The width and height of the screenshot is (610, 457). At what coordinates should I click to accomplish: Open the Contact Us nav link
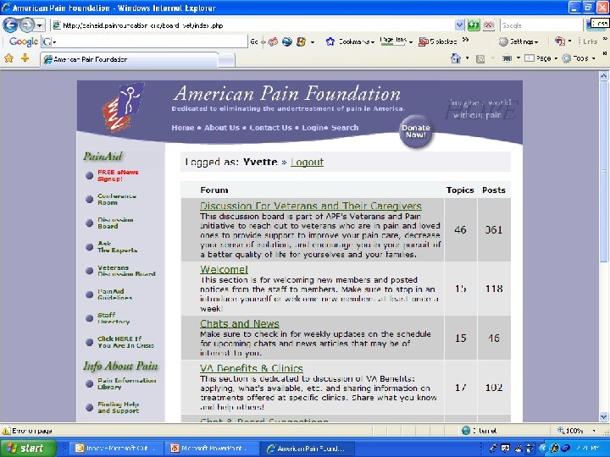pos(270,128)
